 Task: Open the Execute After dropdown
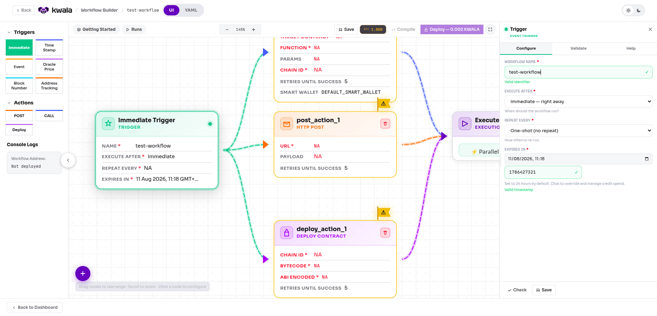point(578,102)
